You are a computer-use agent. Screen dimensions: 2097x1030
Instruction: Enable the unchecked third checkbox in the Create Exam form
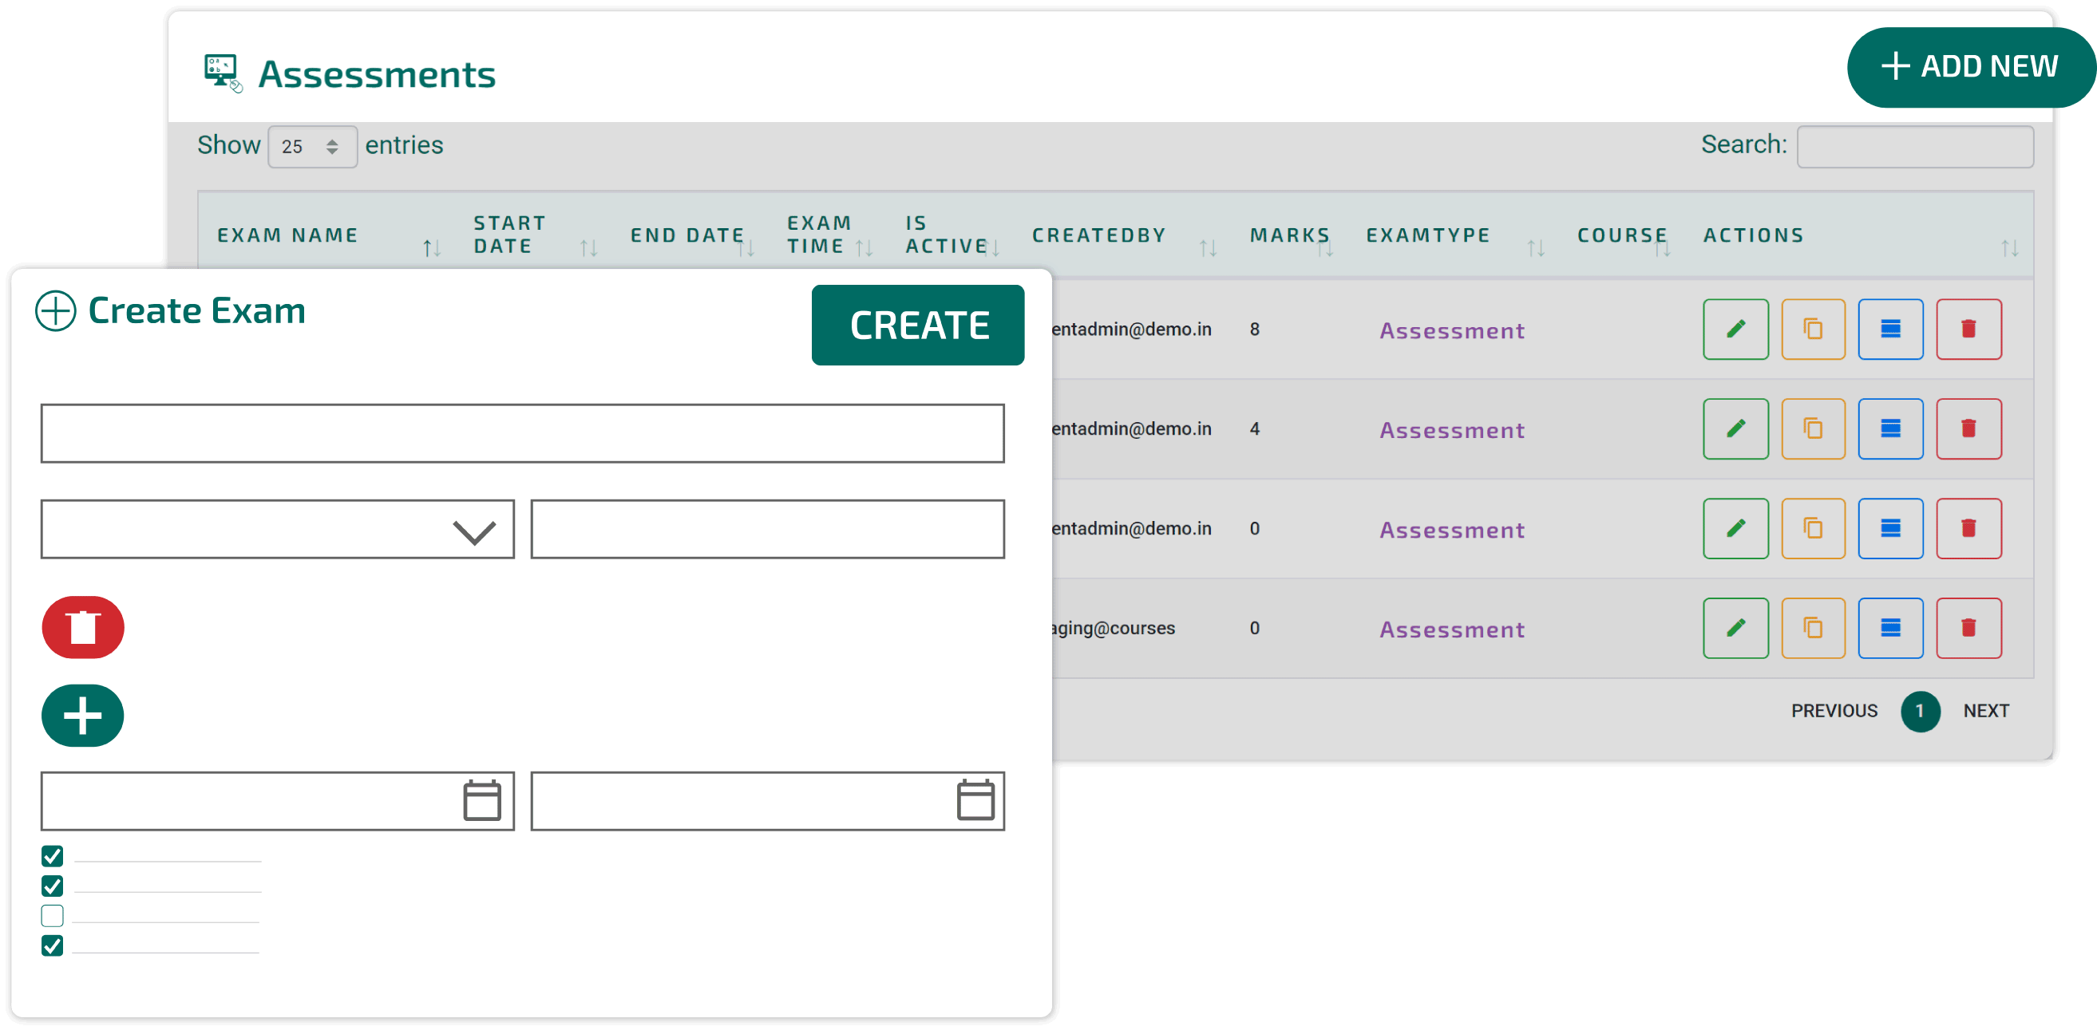coord(52,916)
